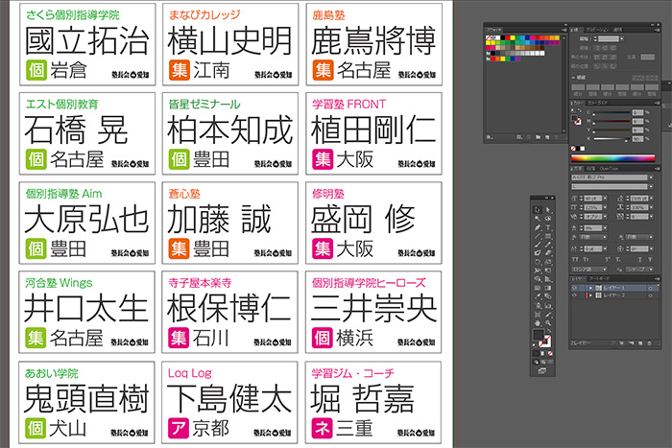Viewport: 672px width, 448px height.
Task: Hide レイヤー 1 using its eye icon
Action: (574, 287)
